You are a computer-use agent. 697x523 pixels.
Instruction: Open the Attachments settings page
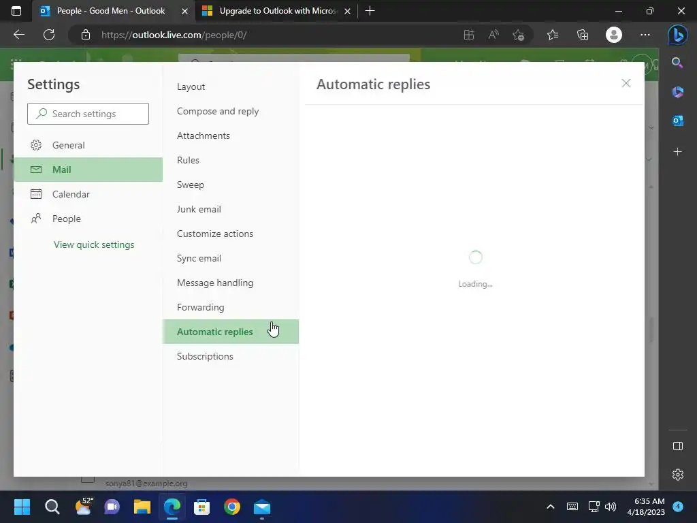tap(230, 136)
